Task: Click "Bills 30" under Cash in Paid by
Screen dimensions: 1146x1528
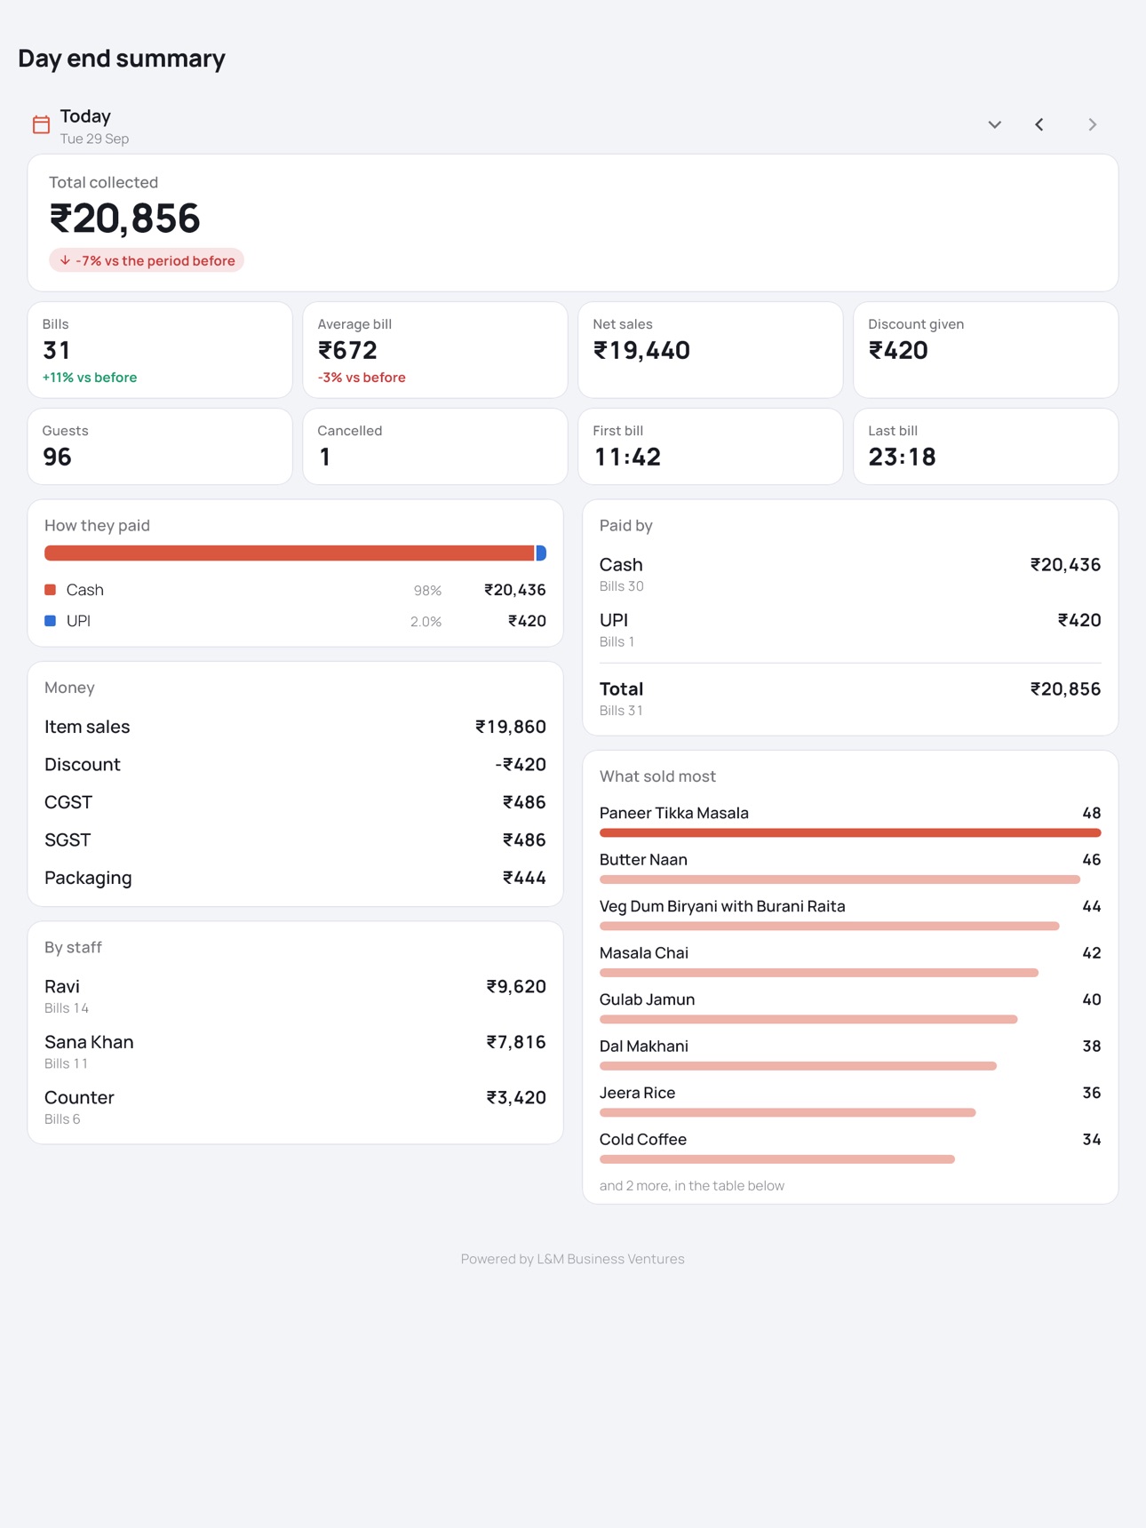Action: click(622, 586)
